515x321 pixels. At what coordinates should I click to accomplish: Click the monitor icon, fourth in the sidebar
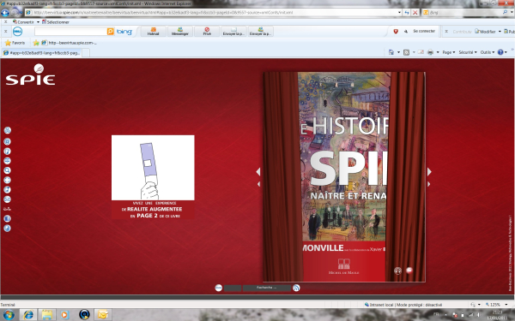pyautogui.click(x=7, y=161)
